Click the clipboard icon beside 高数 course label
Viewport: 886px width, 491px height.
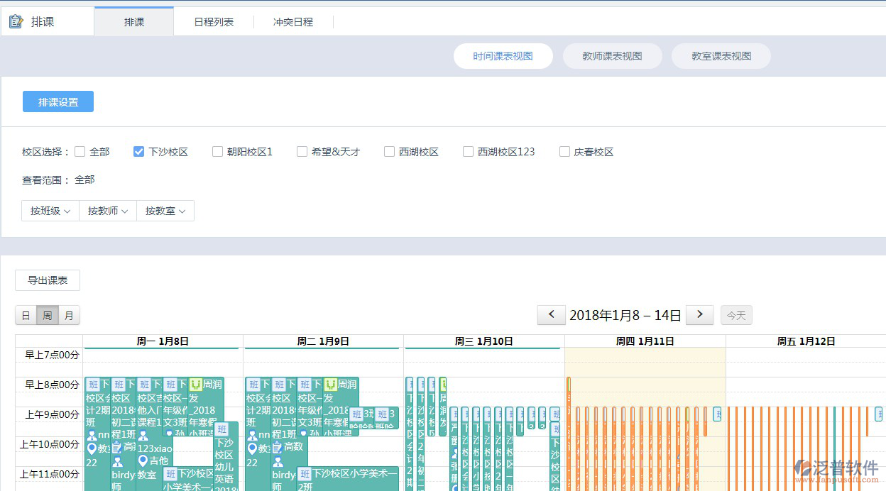pos(118,448)
